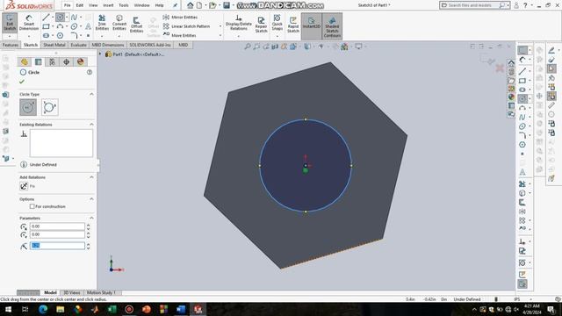
Task: Open Circle PropertyManager help icon
Action: [90, 72]
